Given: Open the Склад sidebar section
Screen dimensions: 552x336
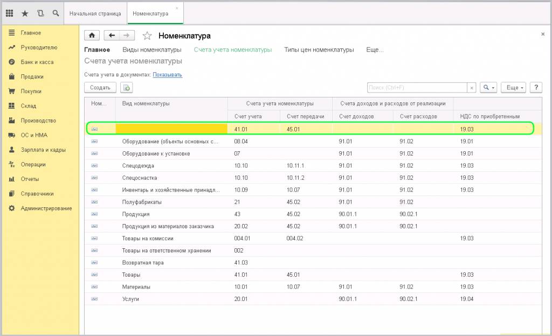Looking at the screenshot, I should point(28,106).
